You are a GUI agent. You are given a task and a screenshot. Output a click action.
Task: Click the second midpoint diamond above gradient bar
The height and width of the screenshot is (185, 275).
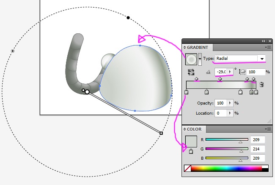[x=220, y=79]
